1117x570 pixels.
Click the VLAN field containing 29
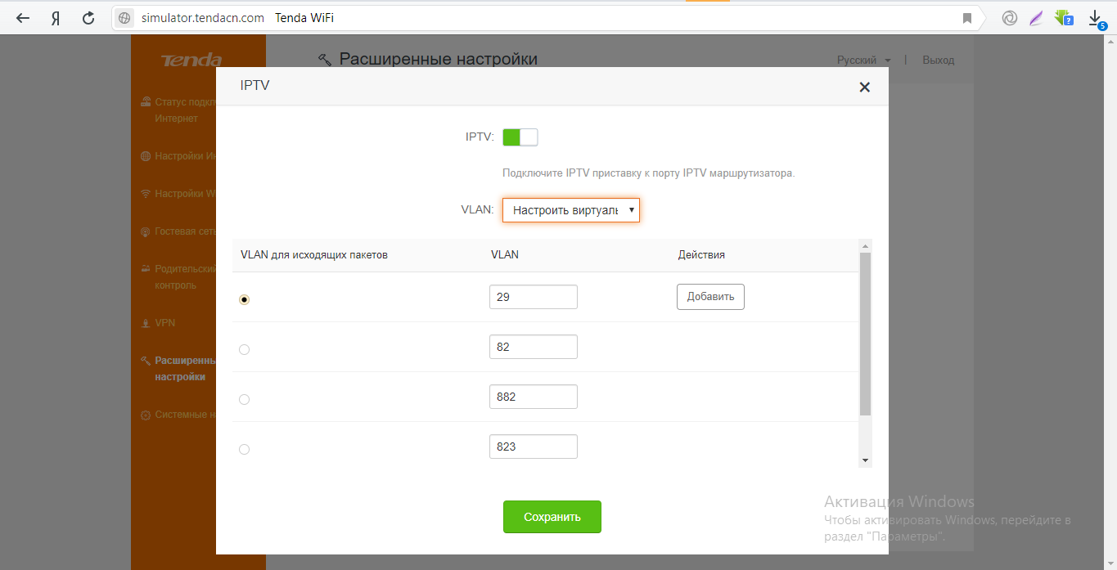click(x=533, y=297)
